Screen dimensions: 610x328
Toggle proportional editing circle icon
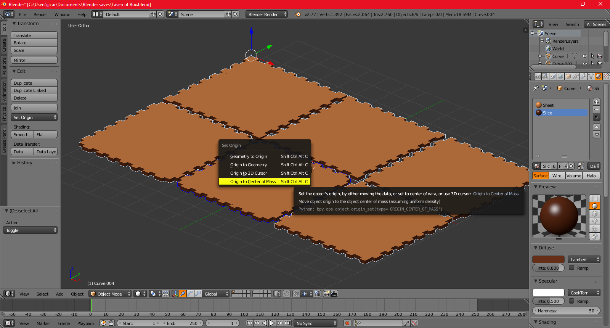point(287,294)
